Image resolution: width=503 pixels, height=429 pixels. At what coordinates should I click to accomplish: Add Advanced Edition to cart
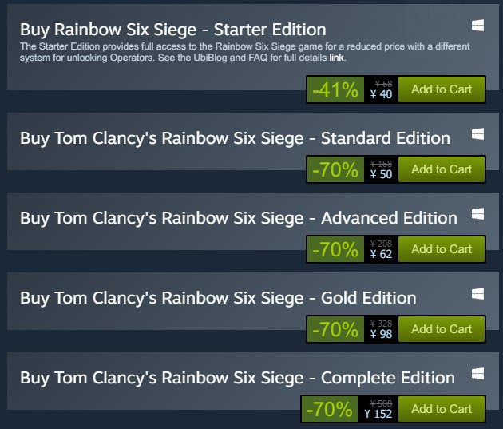coord(441,249)
